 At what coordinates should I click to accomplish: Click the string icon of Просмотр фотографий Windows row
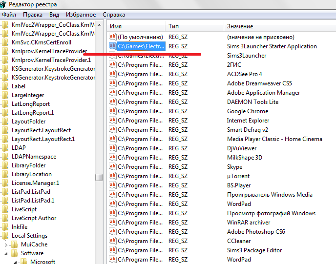click(112, 213)
